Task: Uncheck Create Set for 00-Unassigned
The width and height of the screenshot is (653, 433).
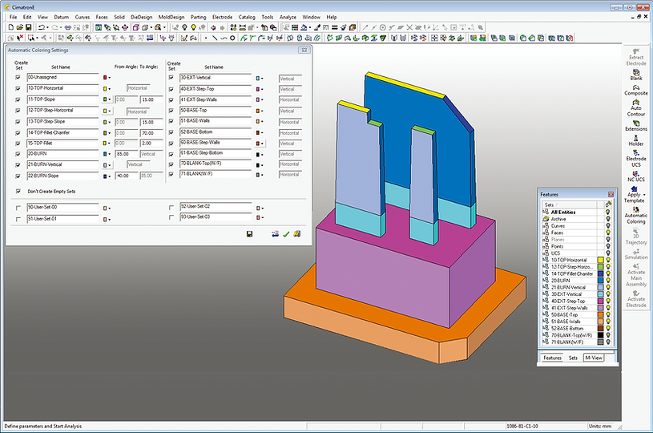Action: [x=18, y=78]
